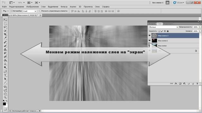202x113 pixels.
Task: Click the background color swatch
Action: tap(6, 106)
